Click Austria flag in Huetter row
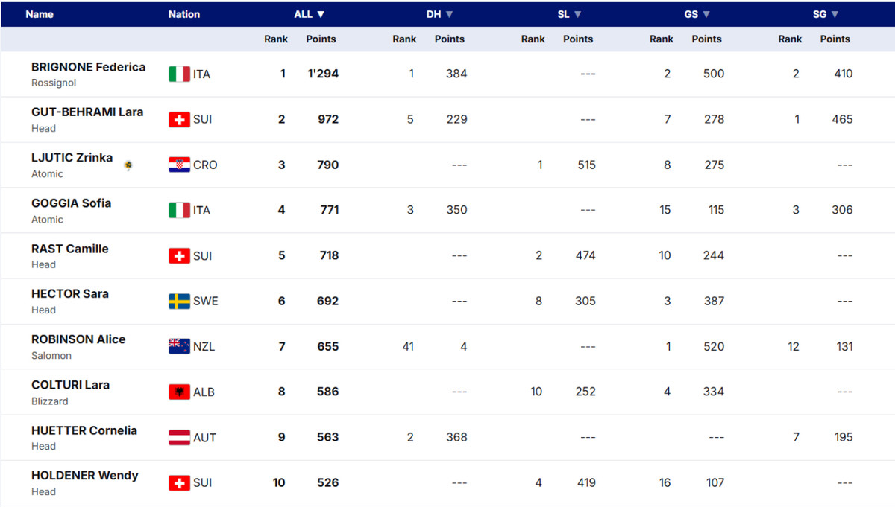The image size is (895, 507). [x=179, y=438]
